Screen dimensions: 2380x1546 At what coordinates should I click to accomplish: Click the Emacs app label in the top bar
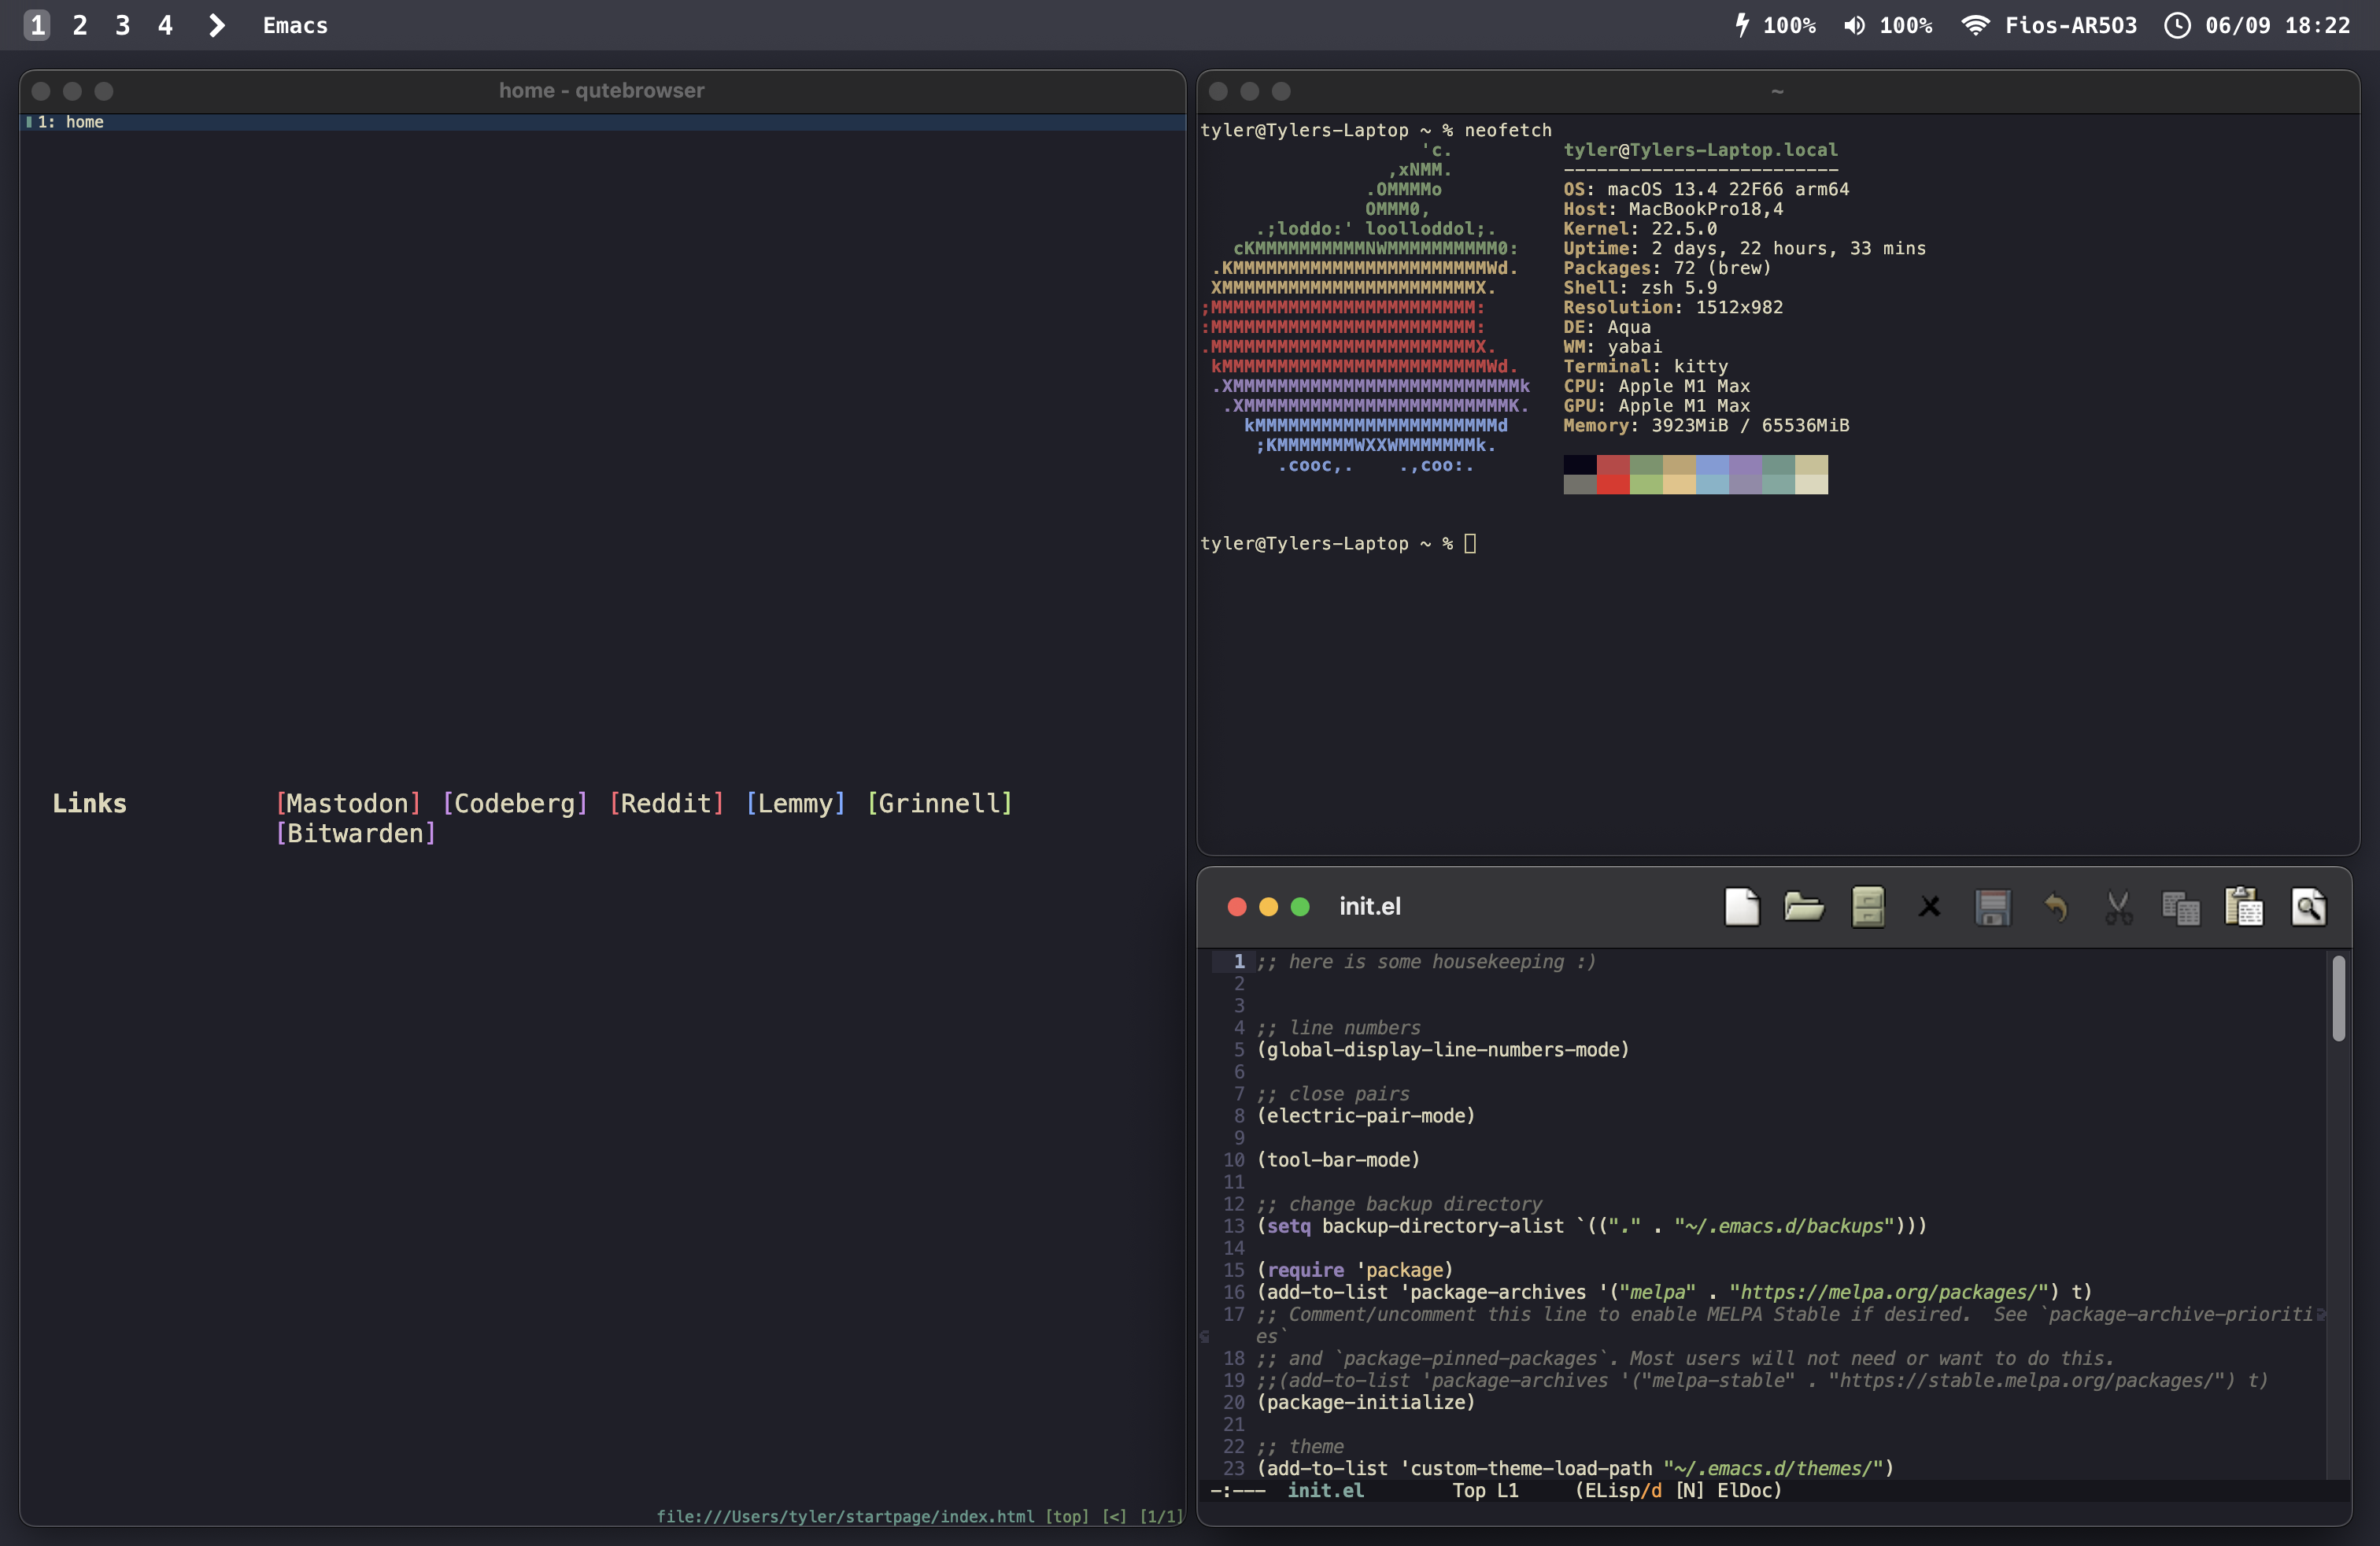pyautogui.click(x=295, y=25)
